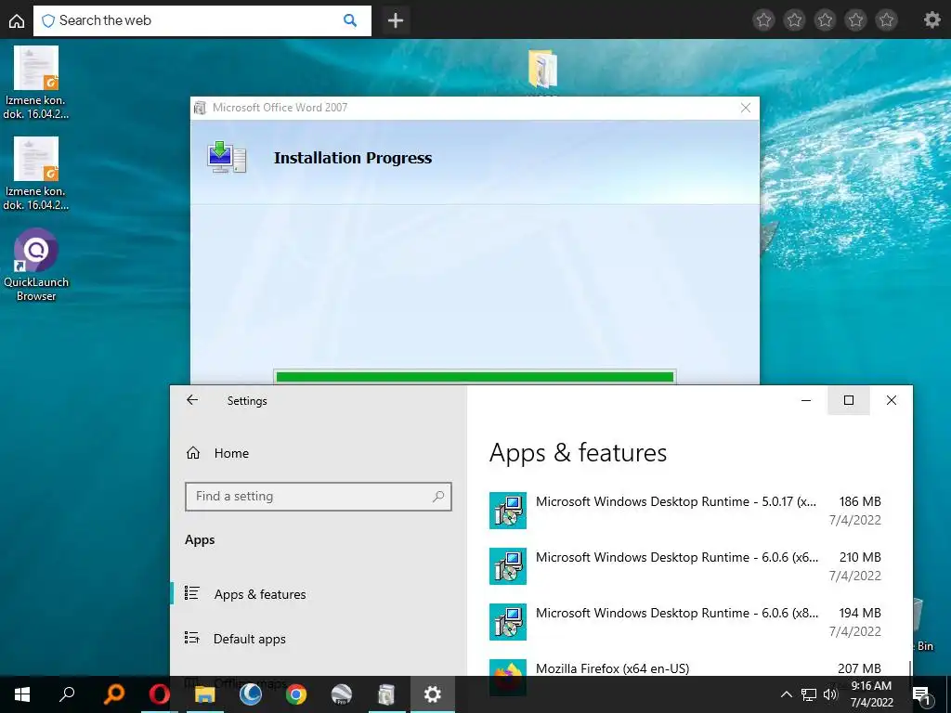Select the 194 MB Windows Desktop Runtime 6.0.6 entry

tap(685, 622)
